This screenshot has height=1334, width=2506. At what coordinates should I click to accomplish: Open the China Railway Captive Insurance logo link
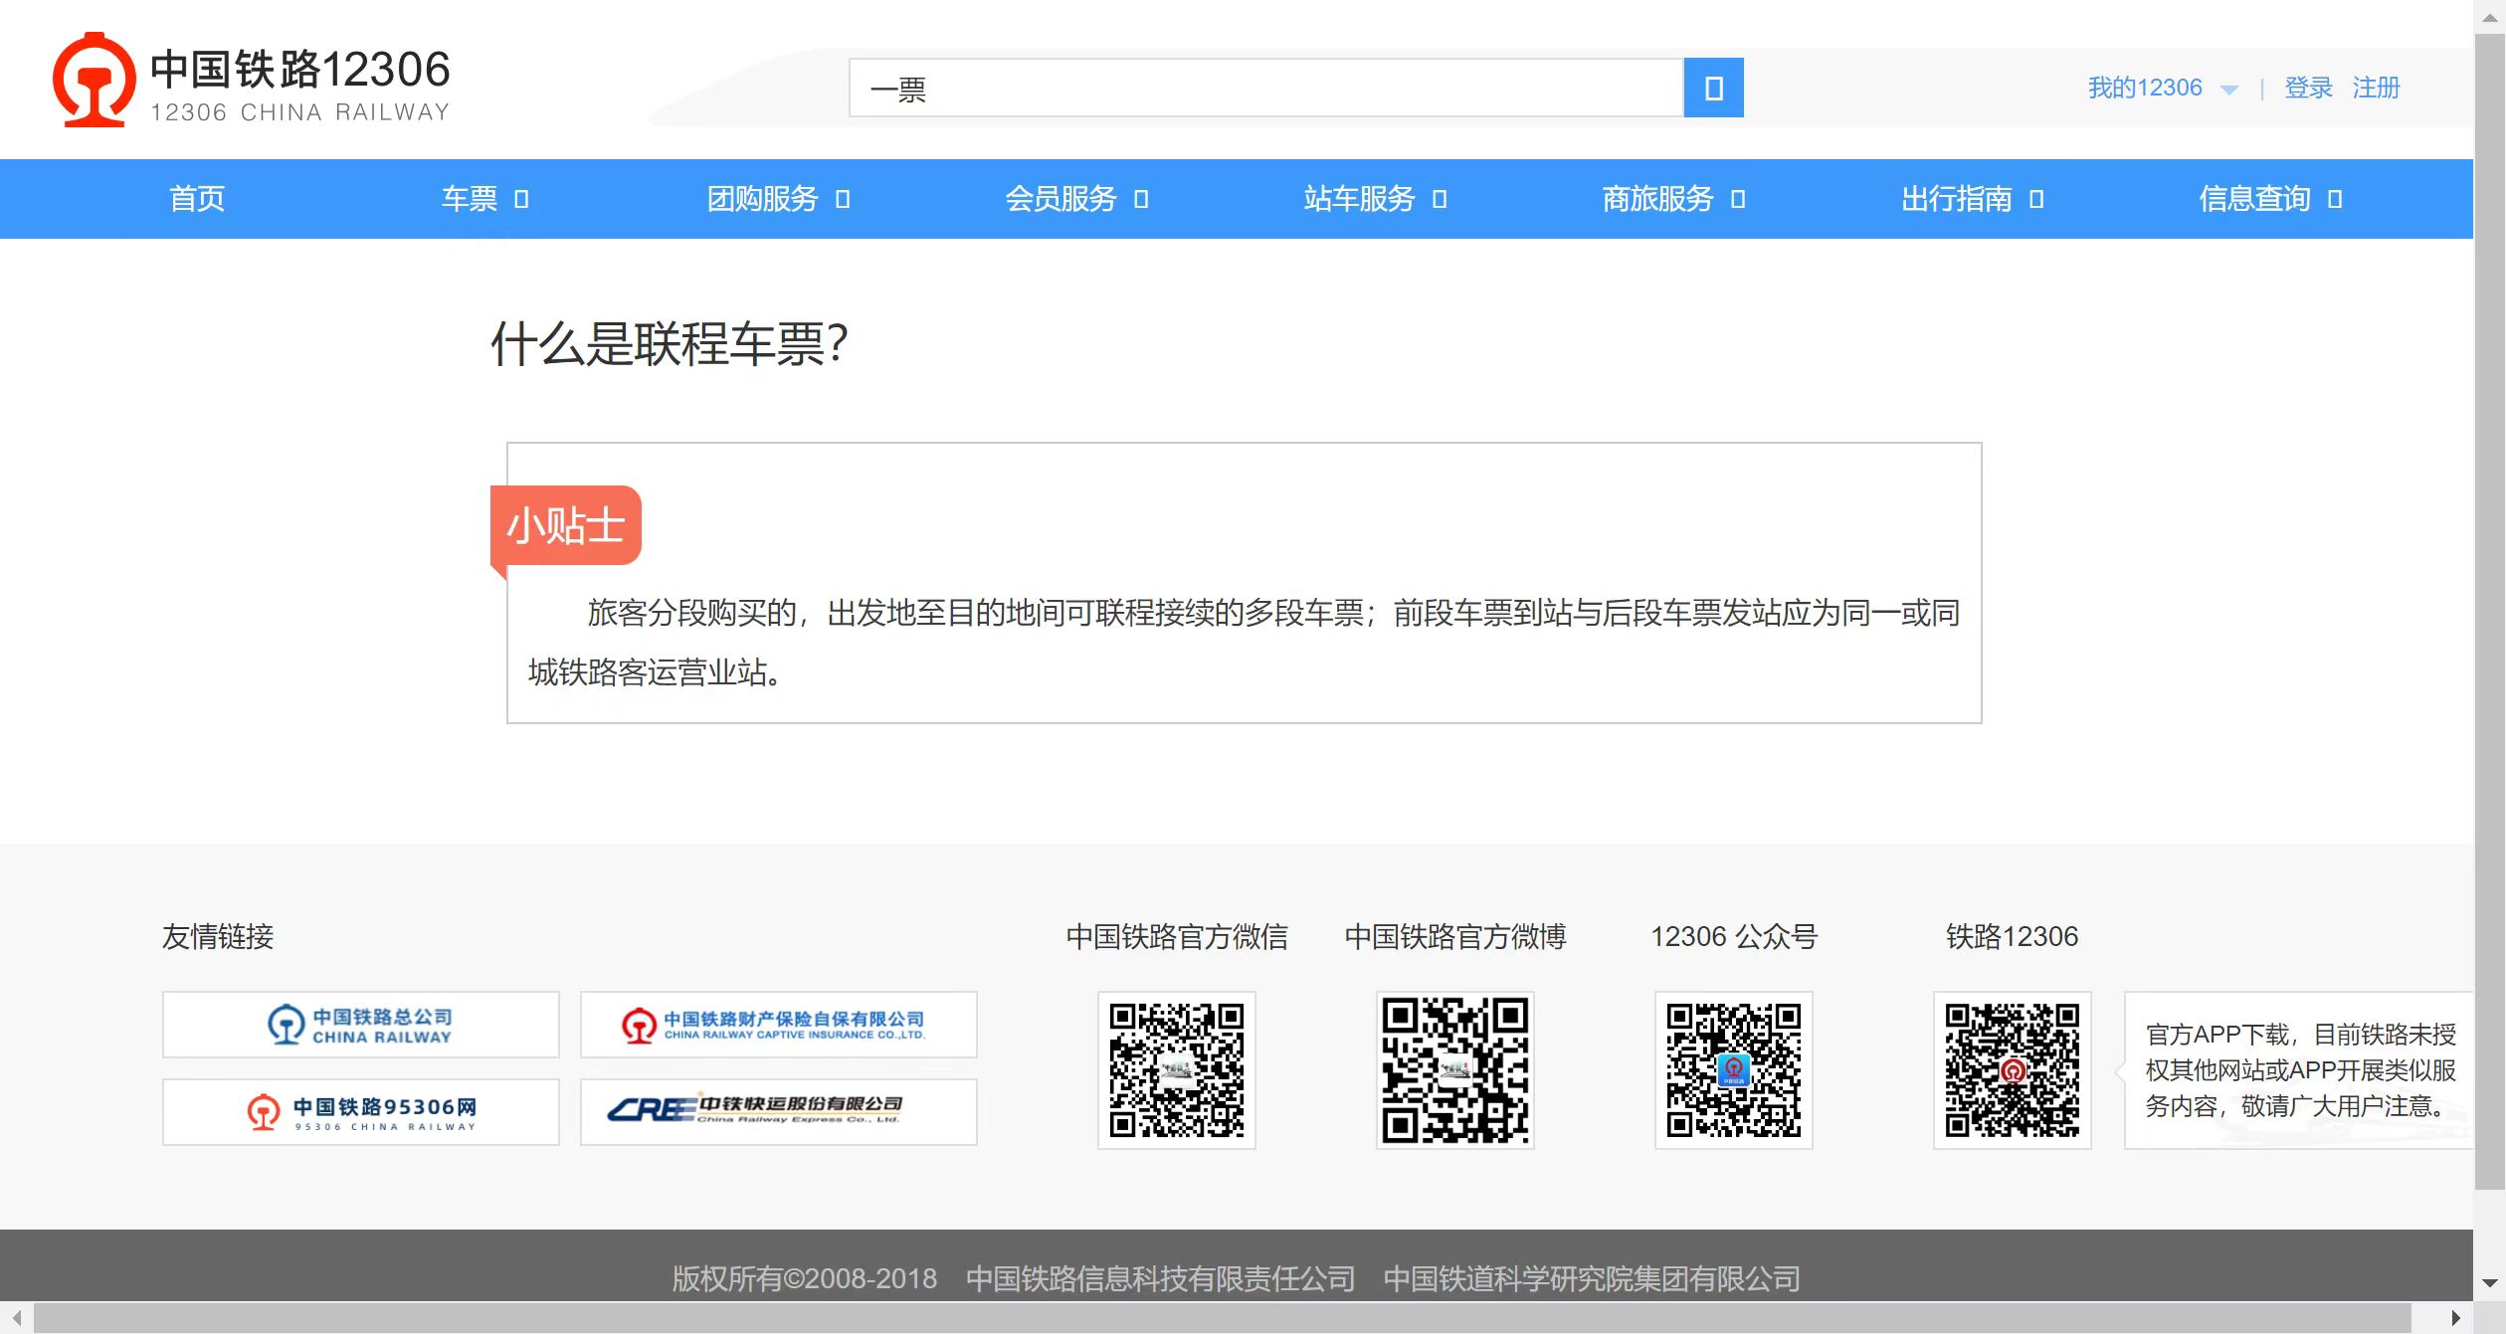(x=778, y=1024)
